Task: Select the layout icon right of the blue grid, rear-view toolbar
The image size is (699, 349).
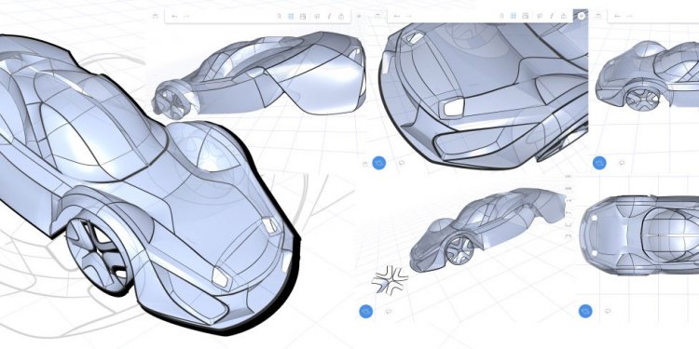Action: [x=303, y=17]
